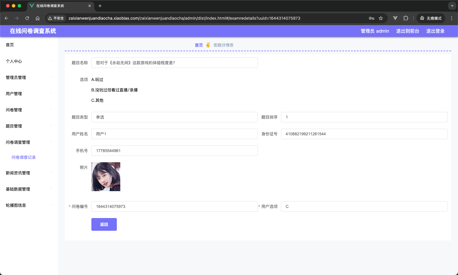458x275 pixels.
Task: Collapse 问卷调查管理 sidebar menu
Action: click(x=29, y=142)
